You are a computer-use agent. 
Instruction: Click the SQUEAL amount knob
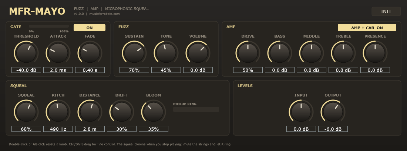pos(26,112)
